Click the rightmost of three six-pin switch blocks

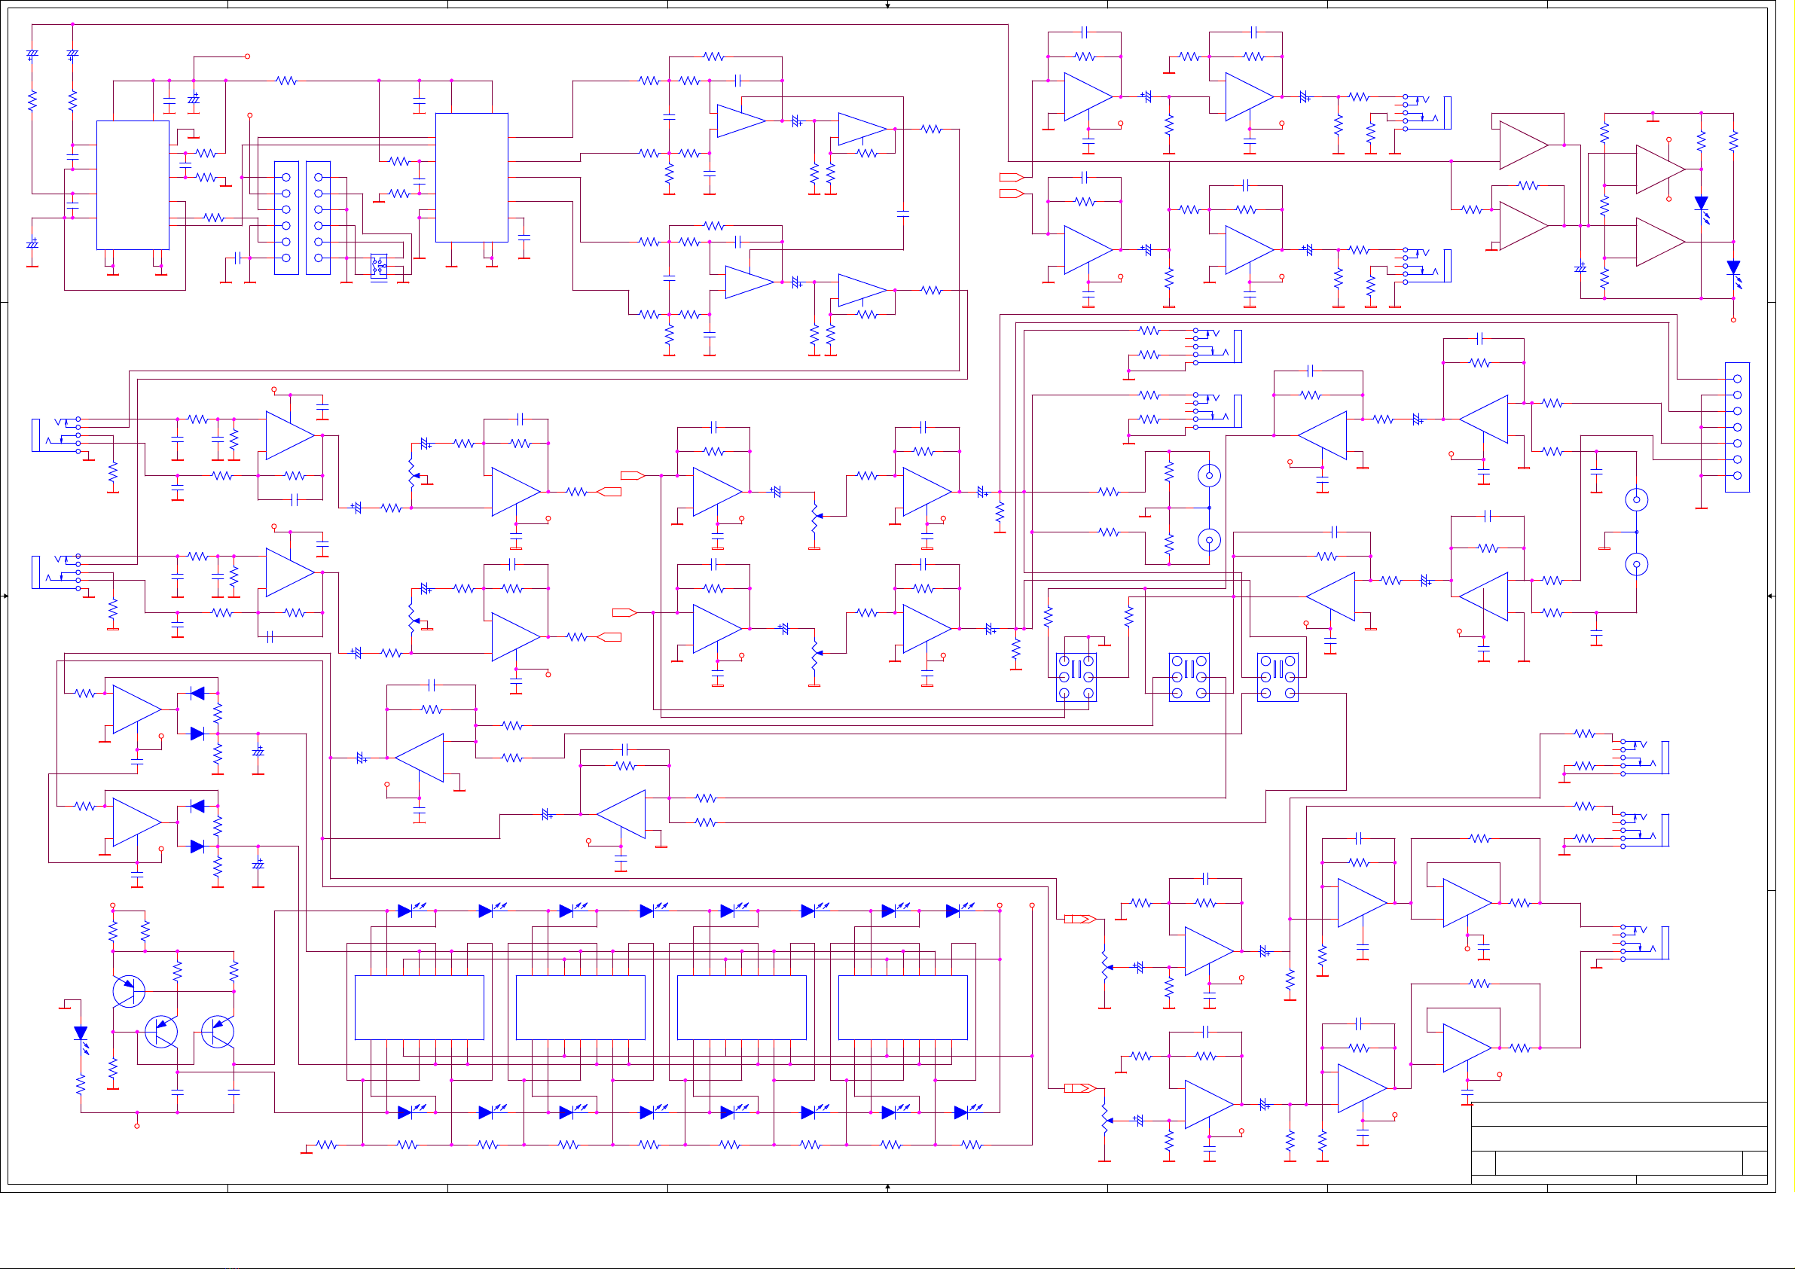point(1278,677)
